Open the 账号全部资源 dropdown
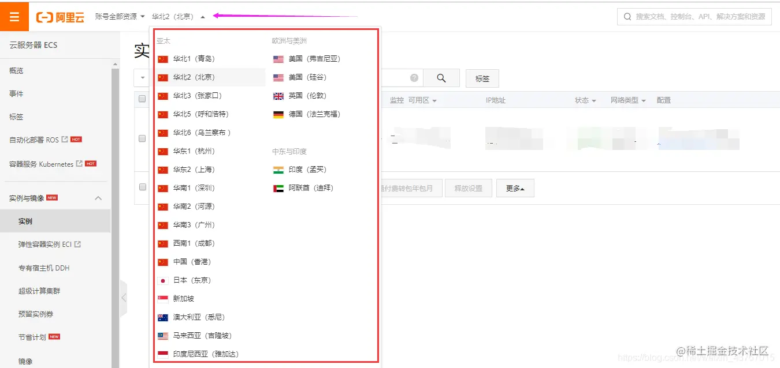The height and width of the screenshot is (368, 780). pos(120,16)
